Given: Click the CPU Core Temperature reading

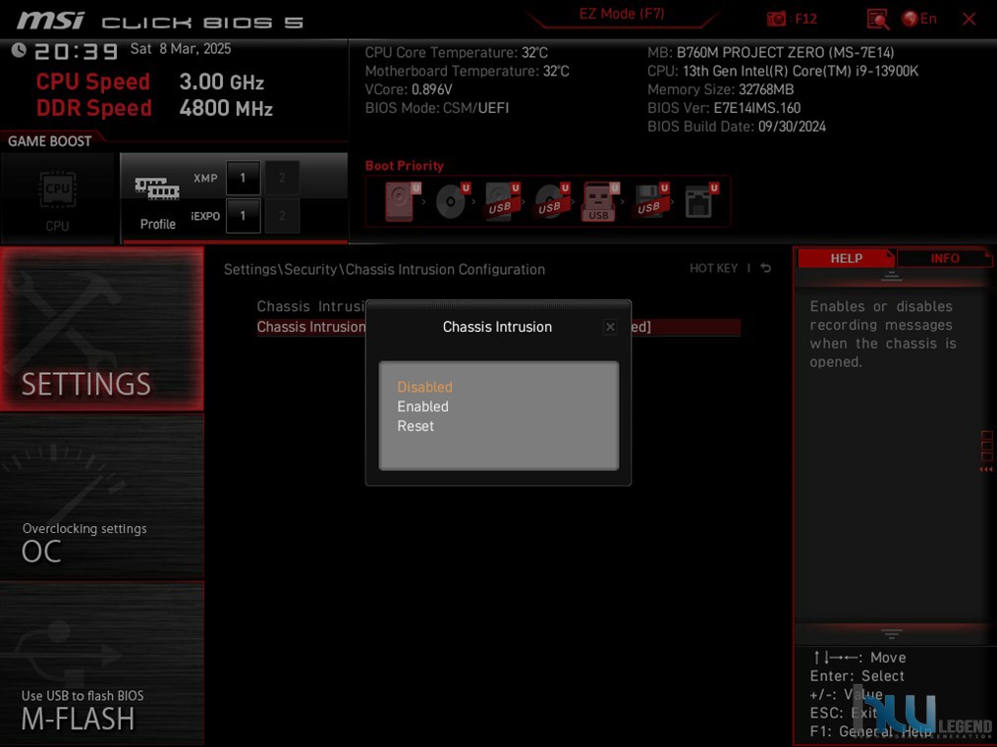Looking at the screenshot, I should click(x=457, y=52).
